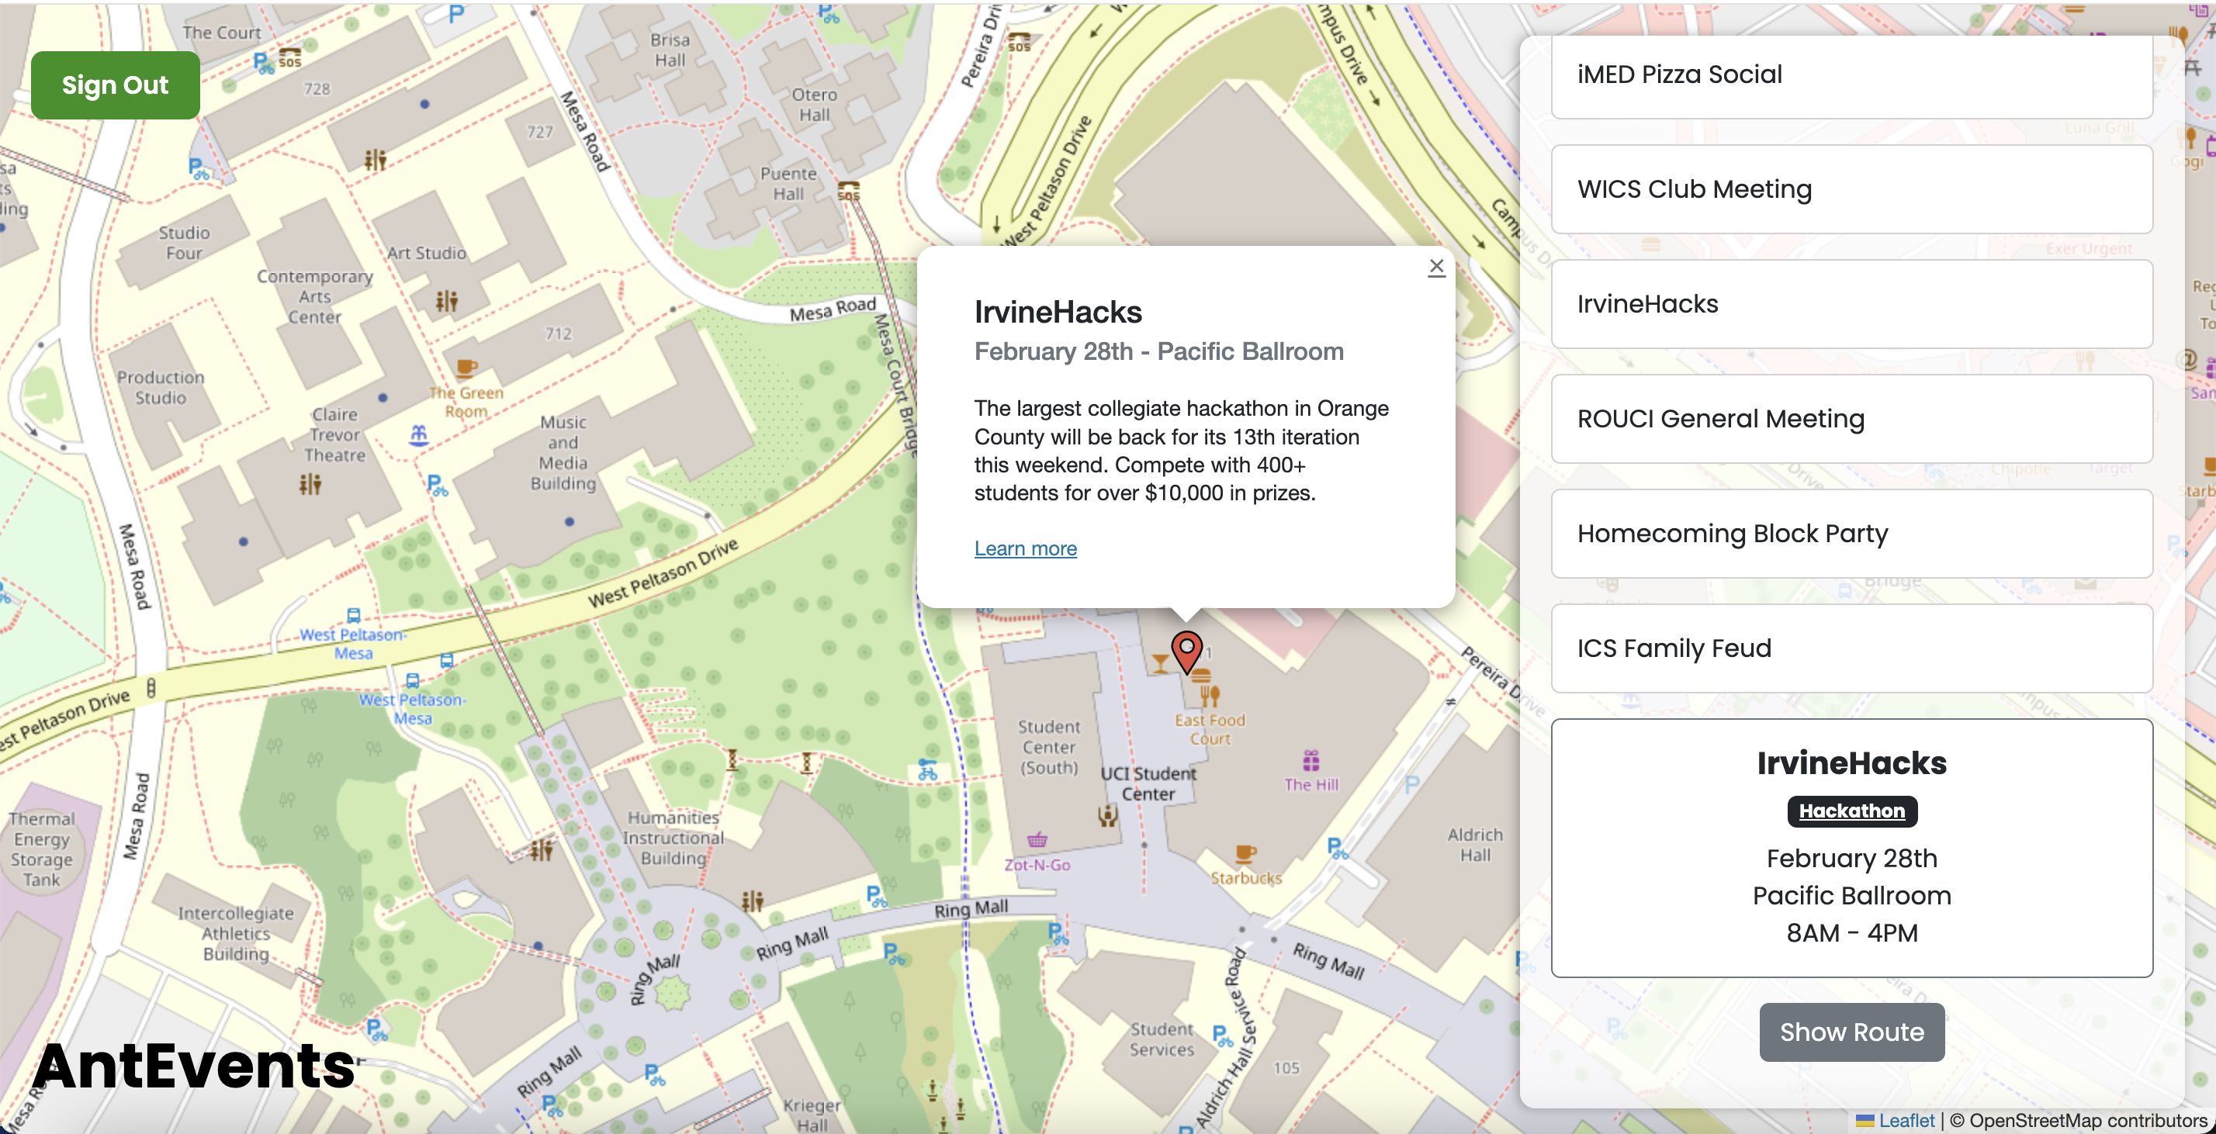2216x1134 pixels.
Task: Click the West Peltason-Mesa bus stop icon
Action: tap(354, 615)
